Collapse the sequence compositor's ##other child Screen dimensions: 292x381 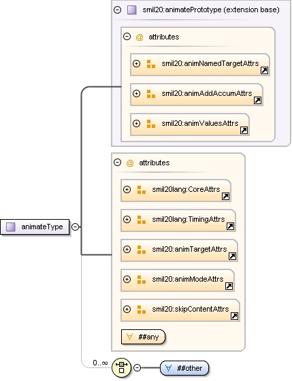pyautogui.click(x=137, y=367)
